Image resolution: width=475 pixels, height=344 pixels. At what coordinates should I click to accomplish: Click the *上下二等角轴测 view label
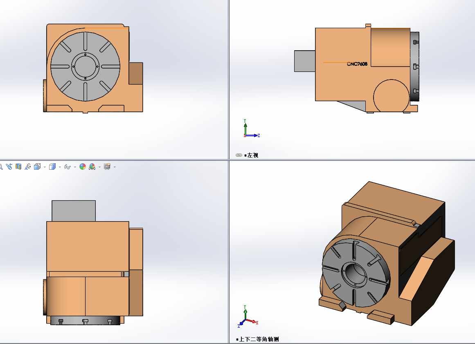pyautogui.click(x=257, y=339)
